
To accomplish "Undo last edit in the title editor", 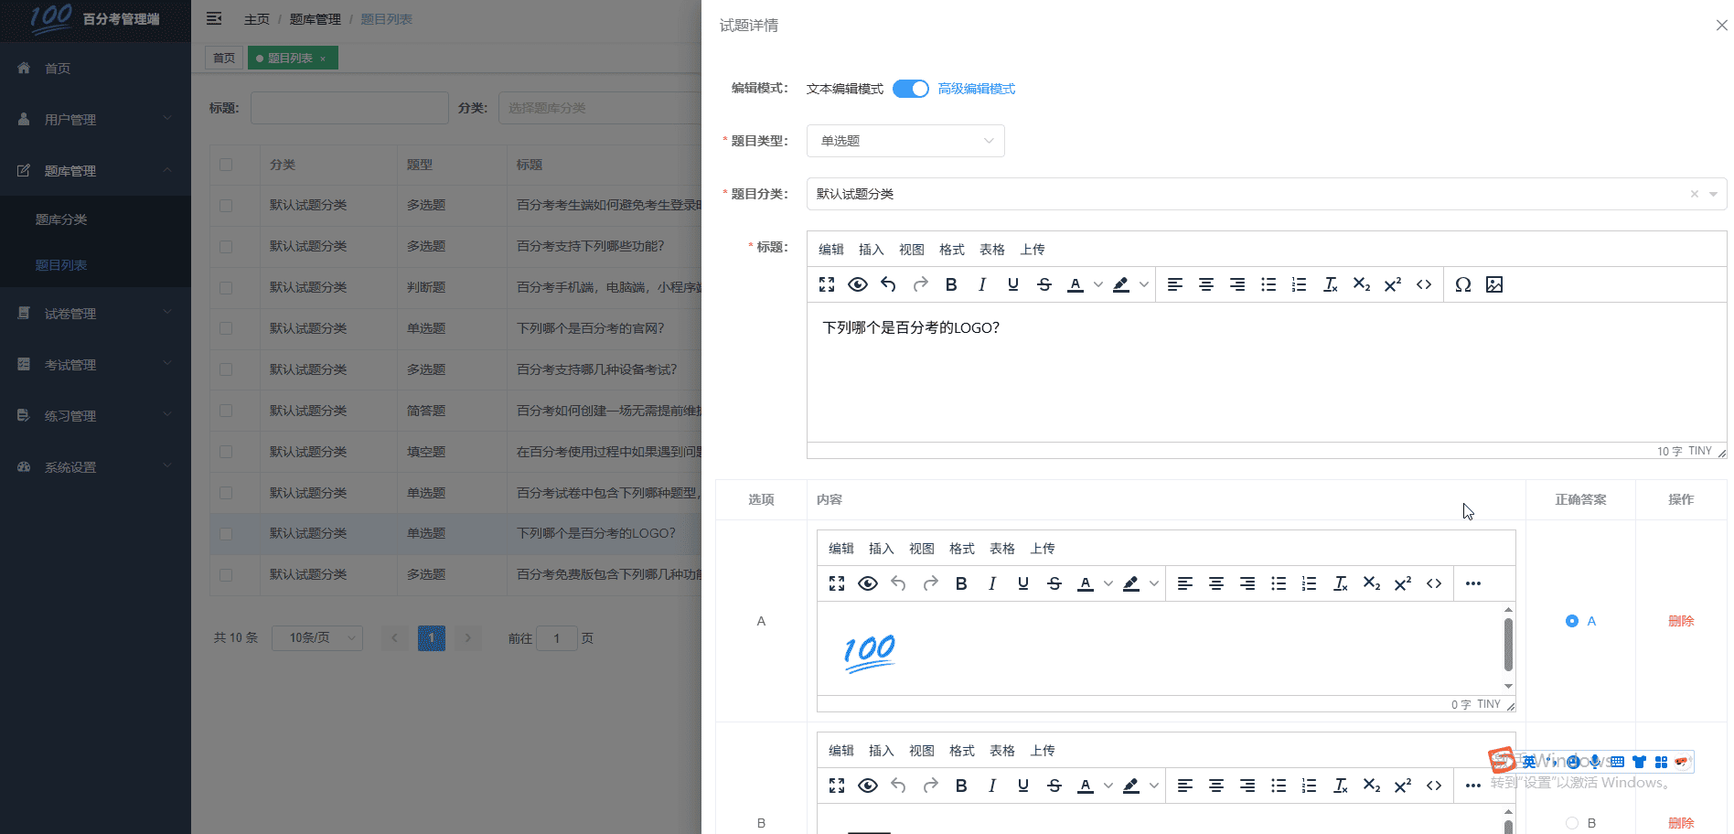I will (887, 284).
